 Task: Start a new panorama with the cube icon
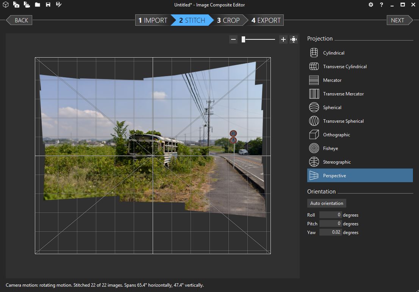(x=6, y=5)
